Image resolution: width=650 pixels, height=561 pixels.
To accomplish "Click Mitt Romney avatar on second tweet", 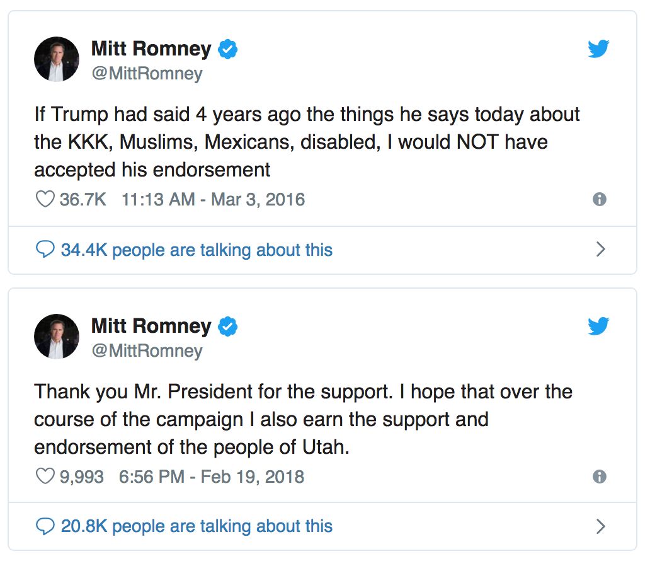I will 57,337.
